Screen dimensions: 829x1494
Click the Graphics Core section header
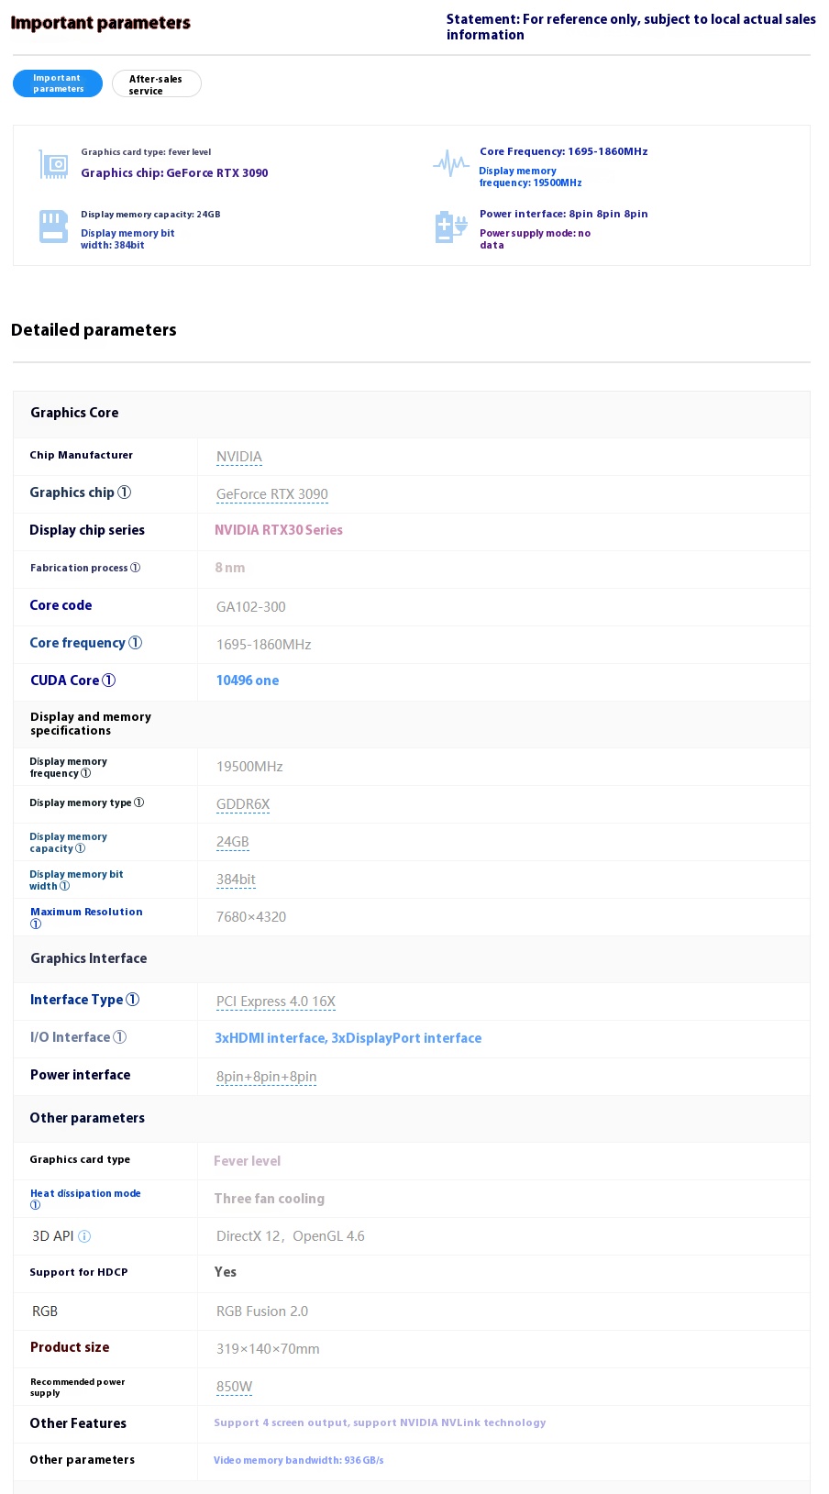tap(74, 413)
